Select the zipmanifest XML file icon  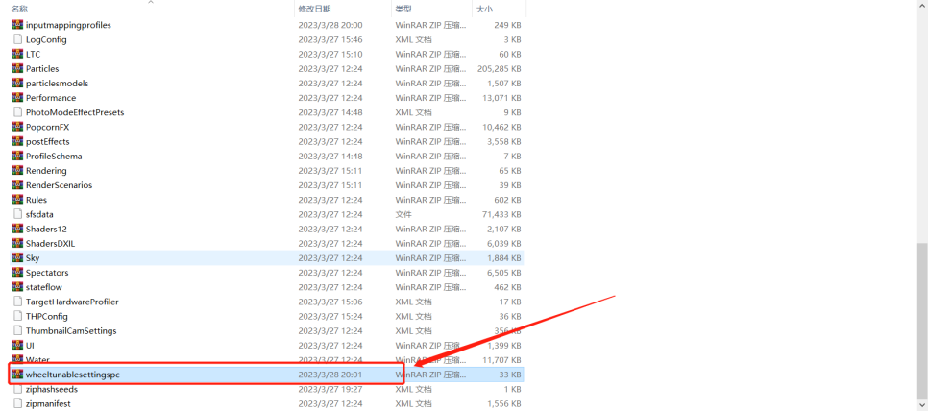[x=17, y=403]
